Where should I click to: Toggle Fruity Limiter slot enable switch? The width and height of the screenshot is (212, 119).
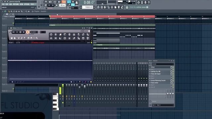tap(174, 83)
